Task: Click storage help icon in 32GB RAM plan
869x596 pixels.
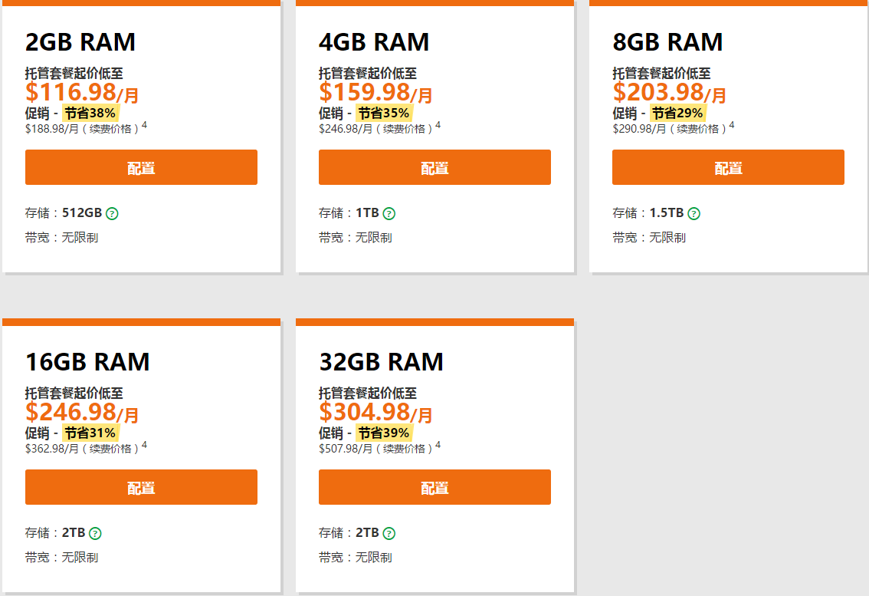Action: coord(389,533)
